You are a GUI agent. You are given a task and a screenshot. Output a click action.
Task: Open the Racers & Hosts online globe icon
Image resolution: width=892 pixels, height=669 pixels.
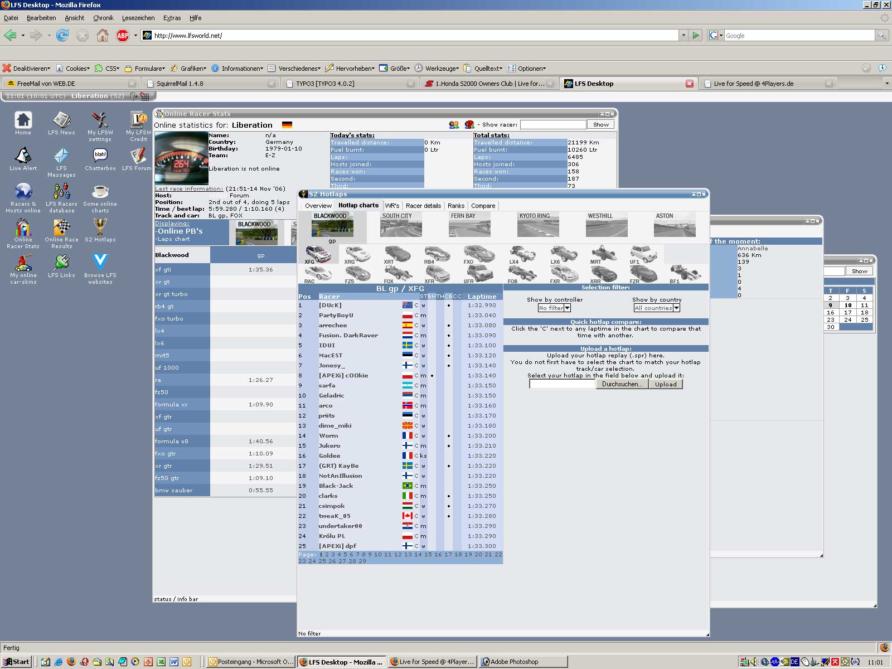click(x=23, y=192)
